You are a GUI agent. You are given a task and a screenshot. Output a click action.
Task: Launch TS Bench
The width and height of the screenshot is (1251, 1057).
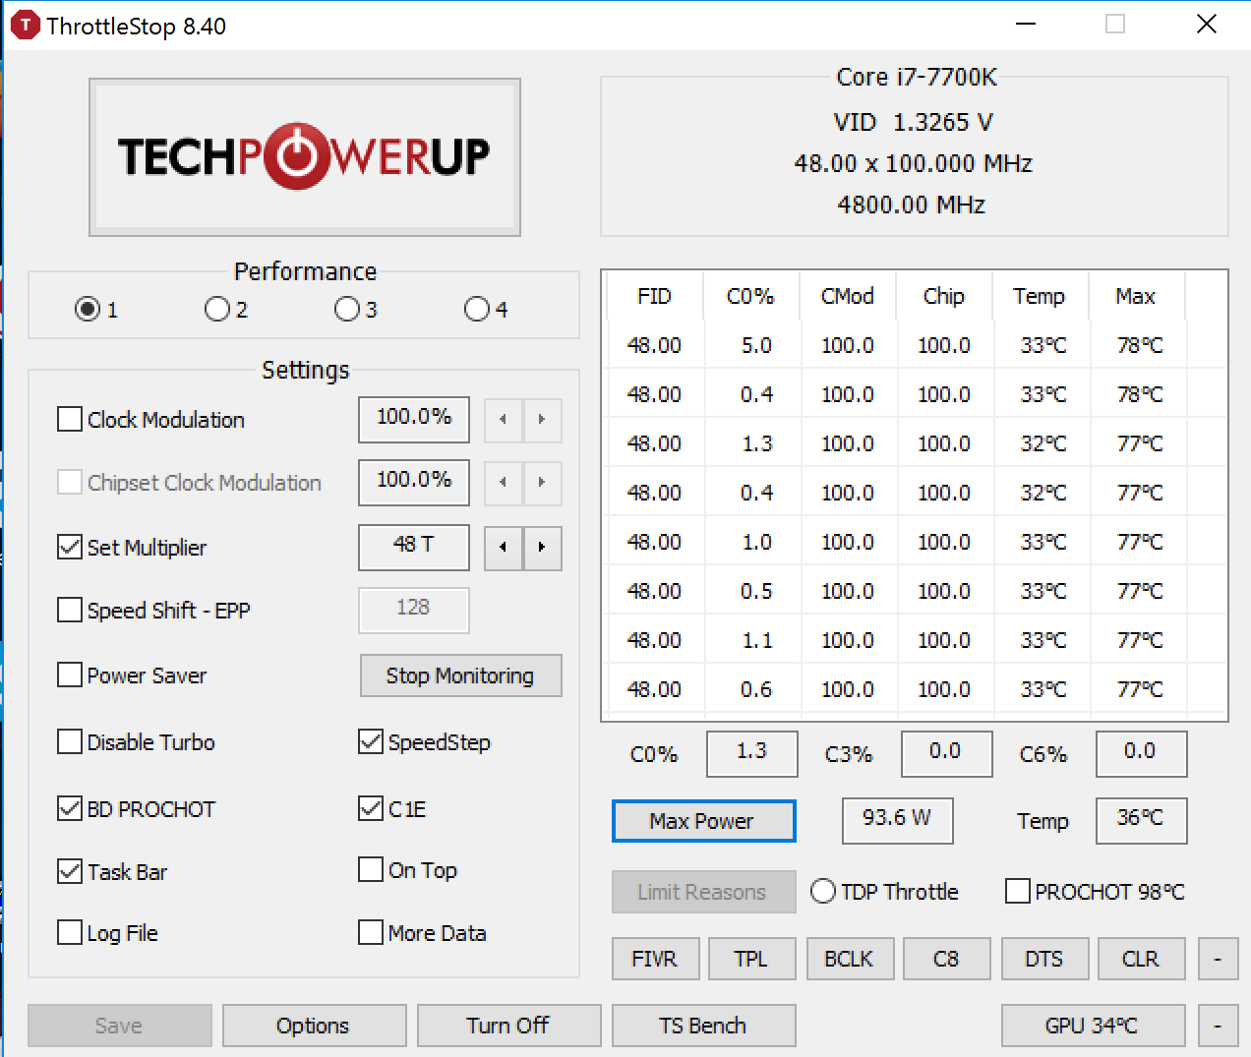[703, 1026]
